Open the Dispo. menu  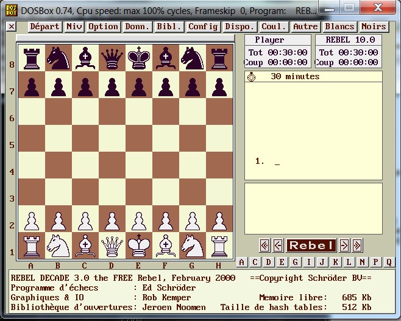[x=240, y=27]
